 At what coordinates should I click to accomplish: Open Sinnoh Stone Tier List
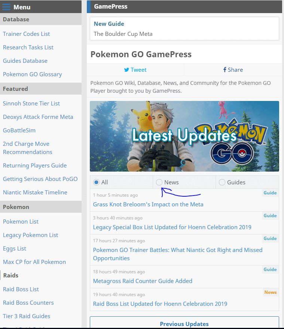(31, 103)
